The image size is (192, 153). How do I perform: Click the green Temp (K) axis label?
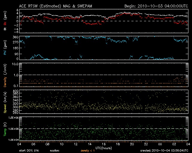tap(5, 129)
